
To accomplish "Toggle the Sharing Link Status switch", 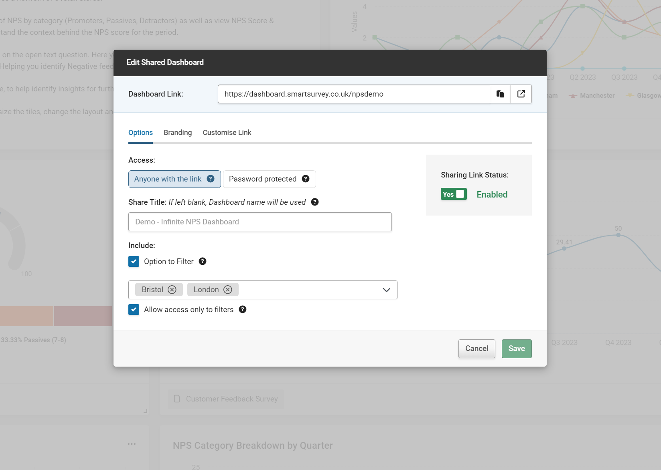I will tap(453, 194).
